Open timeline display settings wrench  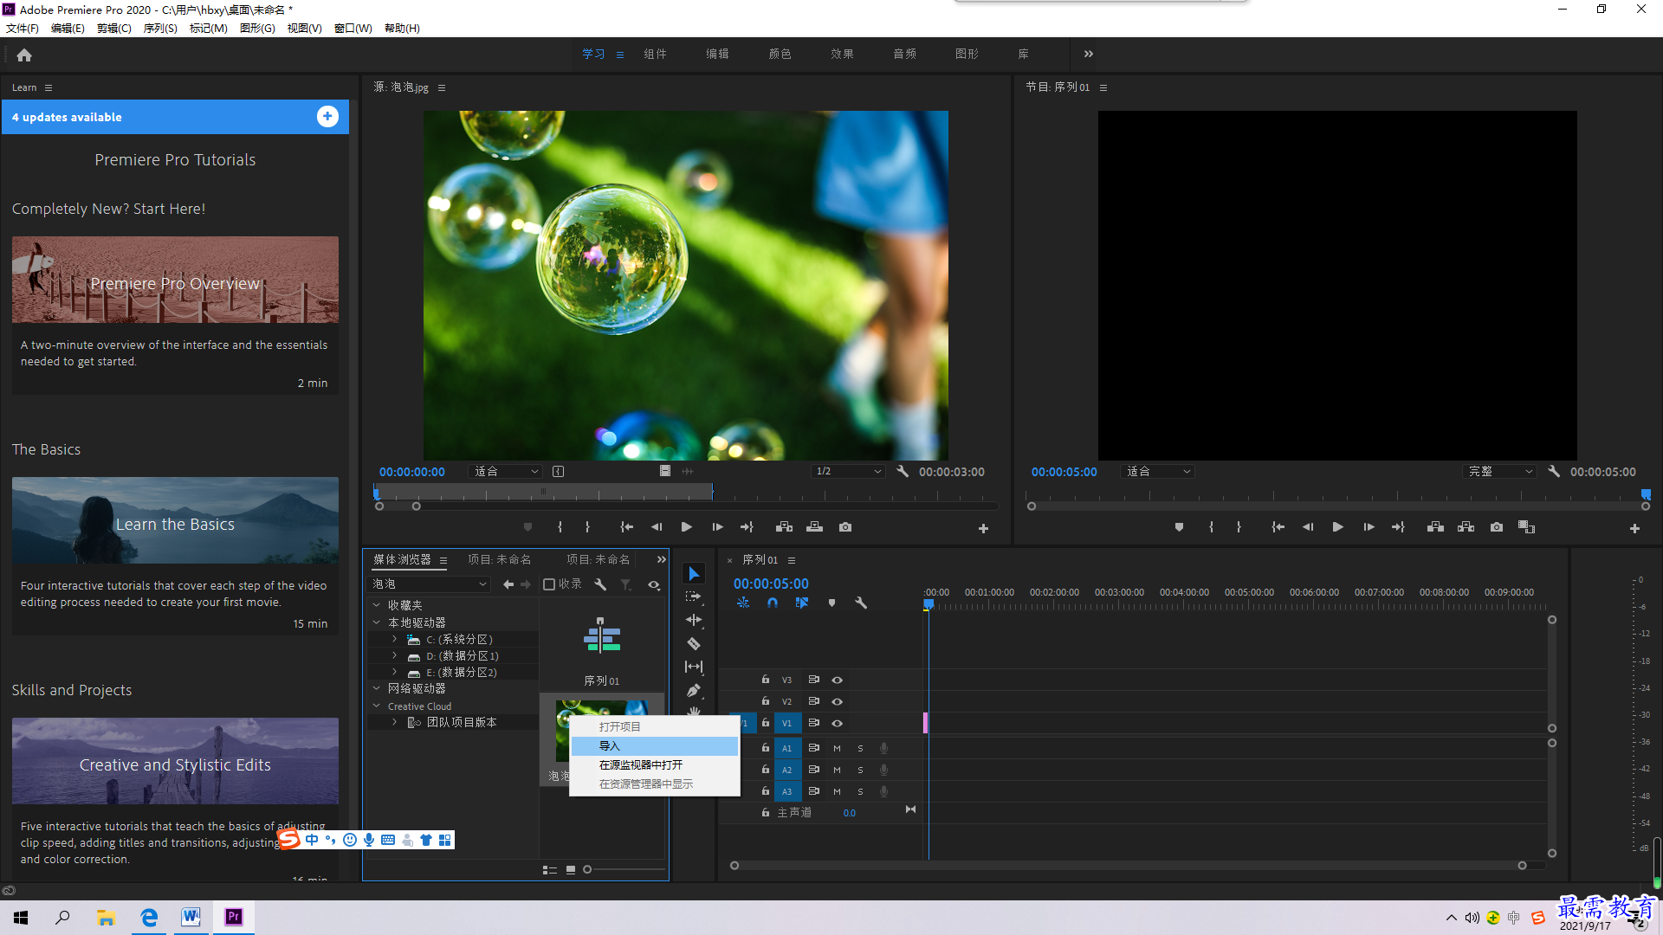coord(861,603)
